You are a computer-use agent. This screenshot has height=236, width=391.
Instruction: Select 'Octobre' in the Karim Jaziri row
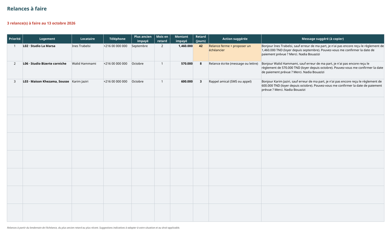click(x=143, y=88)
